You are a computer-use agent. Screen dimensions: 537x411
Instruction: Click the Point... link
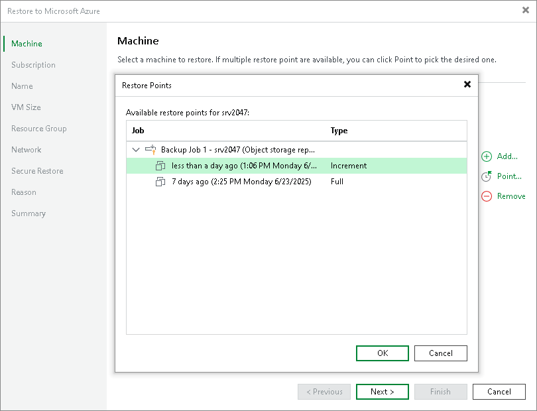pyautogui.click(x=509, y=176)
